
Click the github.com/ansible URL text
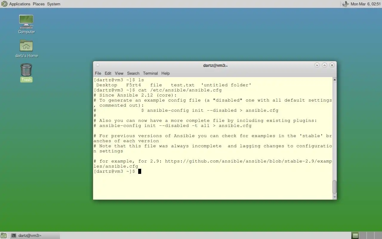pyautogui.click(x=212, y=164)
